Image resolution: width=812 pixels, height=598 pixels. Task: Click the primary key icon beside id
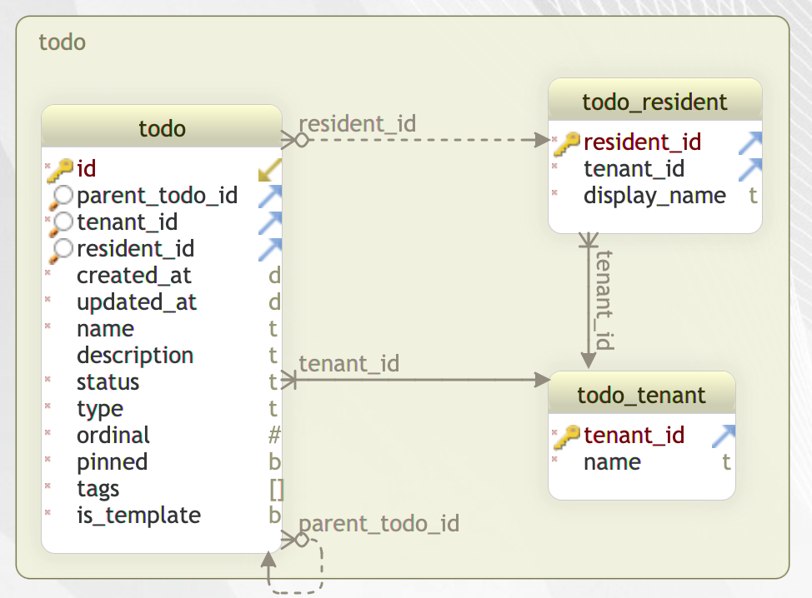[x=60, y=170]
